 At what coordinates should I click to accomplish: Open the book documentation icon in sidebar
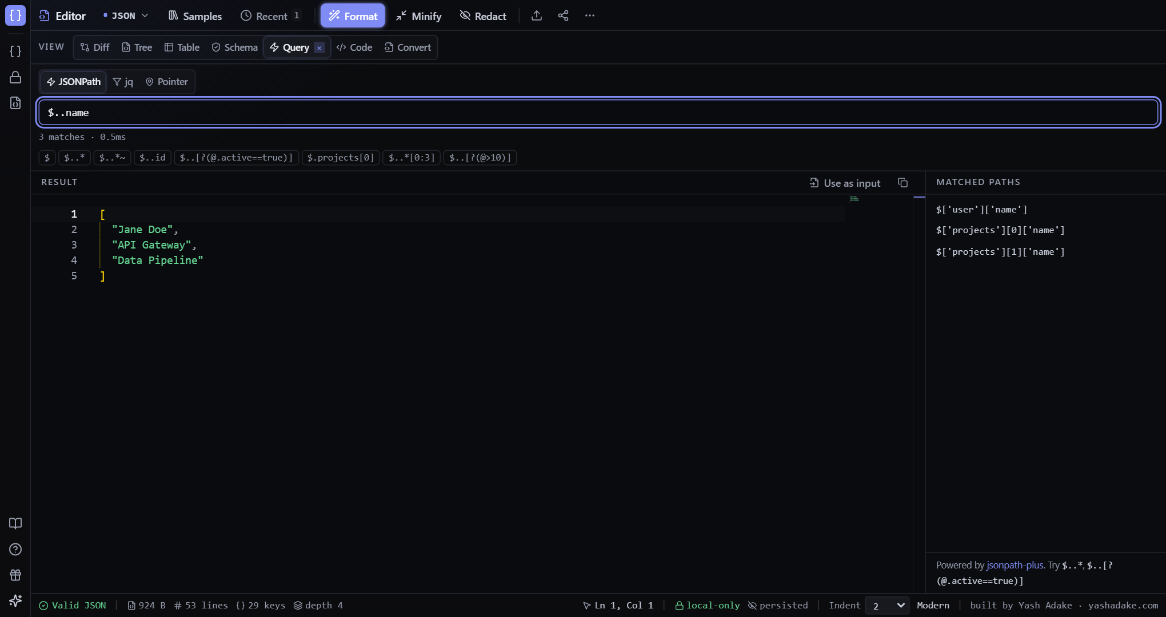pyautogui.click(x=15, y=523)
